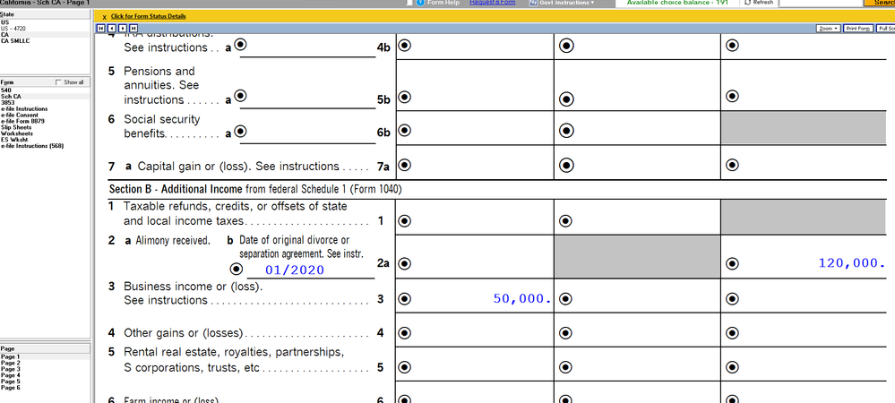895x403 pixels.
Task: Open the Govt Instructions dropdown
Action: click(563, 3)
